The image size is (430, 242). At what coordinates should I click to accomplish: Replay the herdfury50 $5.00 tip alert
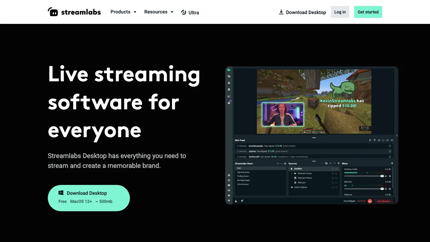pos(390,157)
